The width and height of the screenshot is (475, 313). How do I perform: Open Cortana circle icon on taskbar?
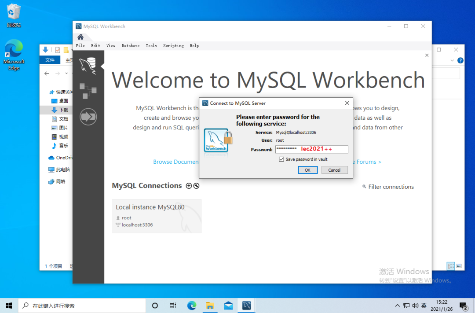coord(155,306)
